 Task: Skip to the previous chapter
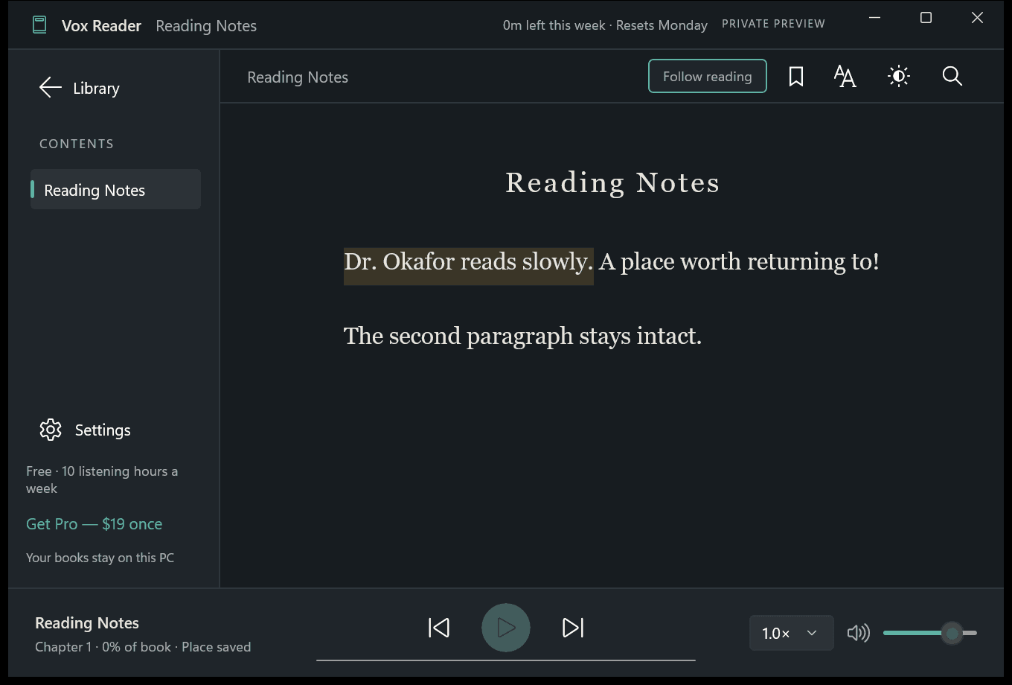coord(439,628)
